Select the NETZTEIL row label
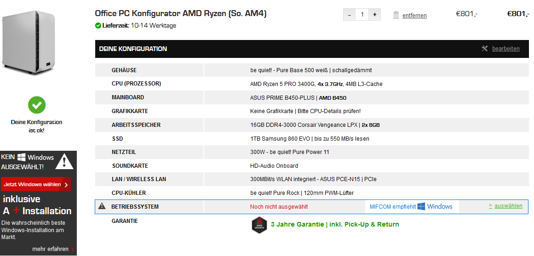Viewport: 534px width, 256px height. [124, 152]
